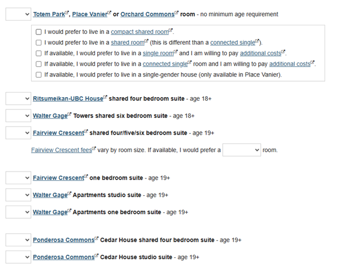Click external link icon beside compact shared room
Viewport: 343px width, 266px height.
coord(171,30)
